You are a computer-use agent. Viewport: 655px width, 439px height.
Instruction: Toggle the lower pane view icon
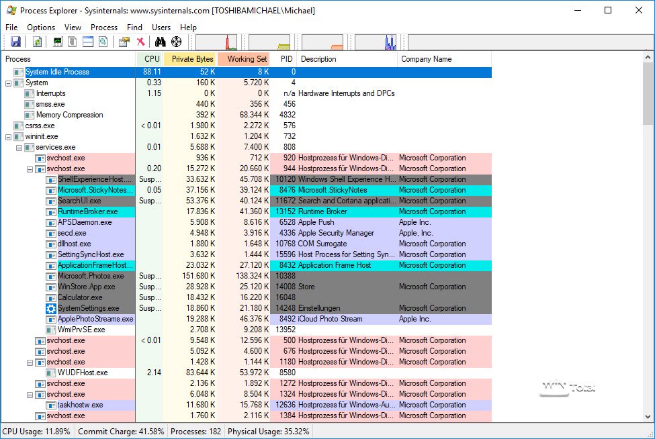coord(87,42)
